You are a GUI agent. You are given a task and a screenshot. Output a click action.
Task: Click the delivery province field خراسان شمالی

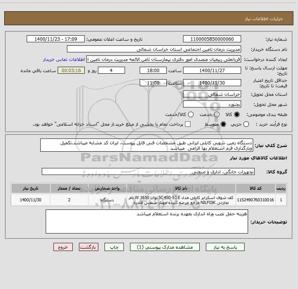212,94
